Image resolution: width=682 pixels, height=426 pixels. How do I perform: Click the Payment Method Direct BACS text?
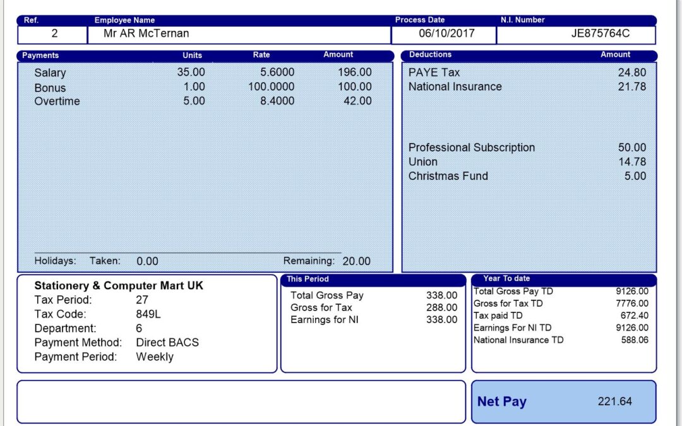pos(167,343)
